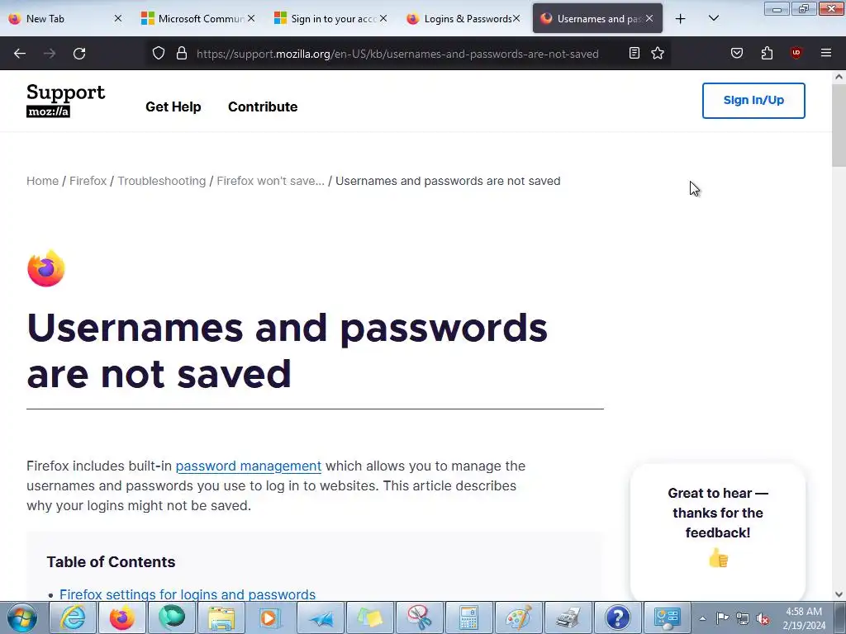
Task: List all tabs with the chevron dropdown
Action: click(x=713, y=18)
